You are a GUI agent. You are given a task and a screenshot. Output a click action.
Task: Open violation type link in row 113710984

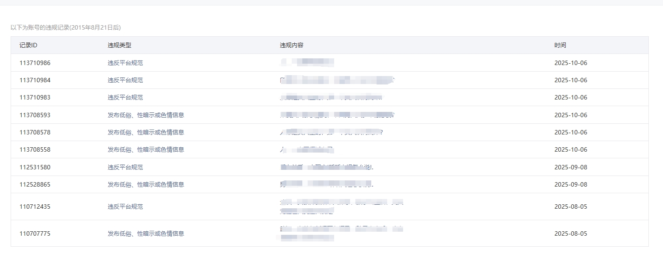point(125,80)
